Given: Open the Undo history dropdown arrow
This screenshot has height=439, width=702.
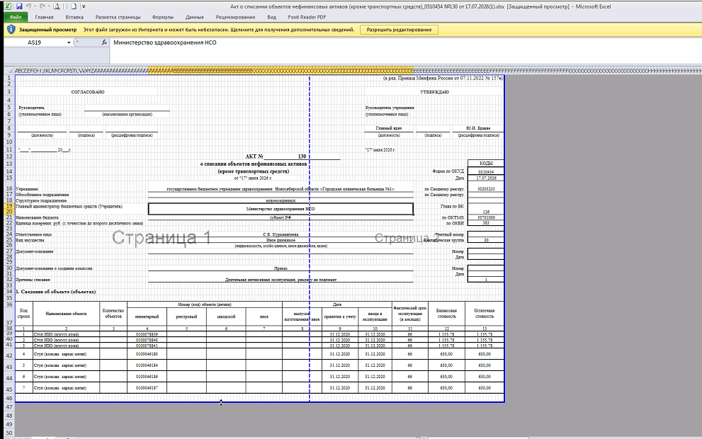Looking at the screenshot, I should 35,6.
